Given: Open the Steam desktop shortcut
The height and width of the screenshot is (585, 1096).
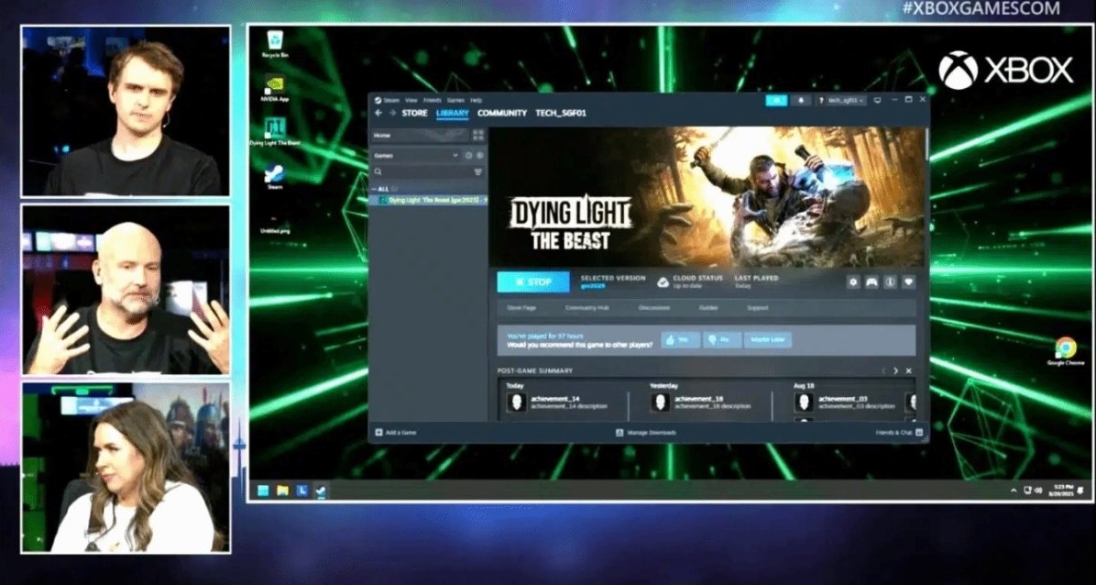Looking at the screenshot, I should click(x=275, y=176).
